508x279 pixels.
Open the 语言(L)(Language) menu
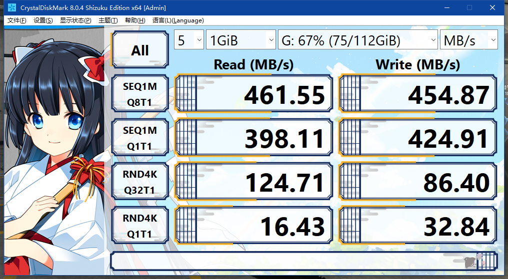point(178,20)
